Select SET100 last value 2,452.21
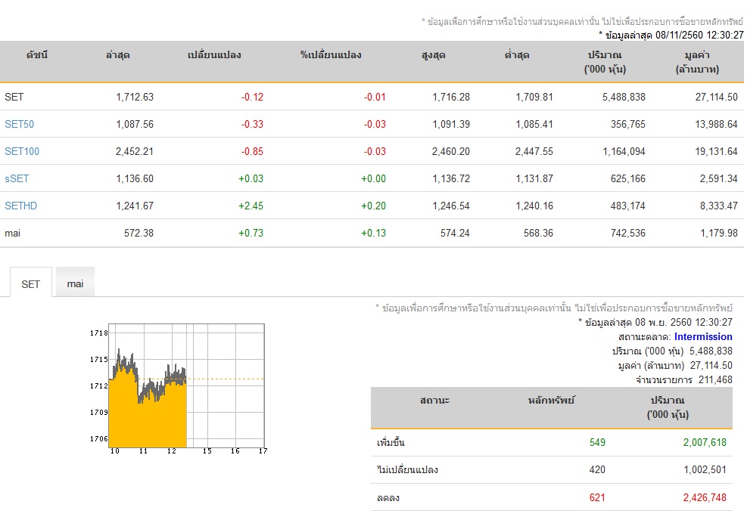747x523 pixels. (x=135, y=151)
